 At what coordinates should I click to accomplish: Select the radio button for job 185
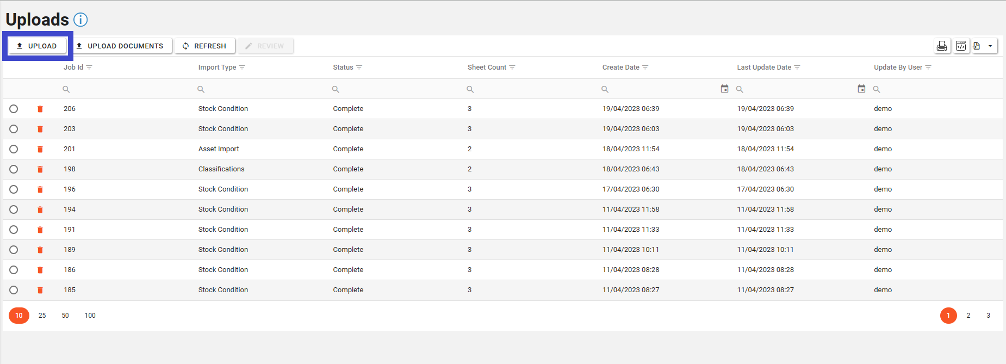point(14,290)
